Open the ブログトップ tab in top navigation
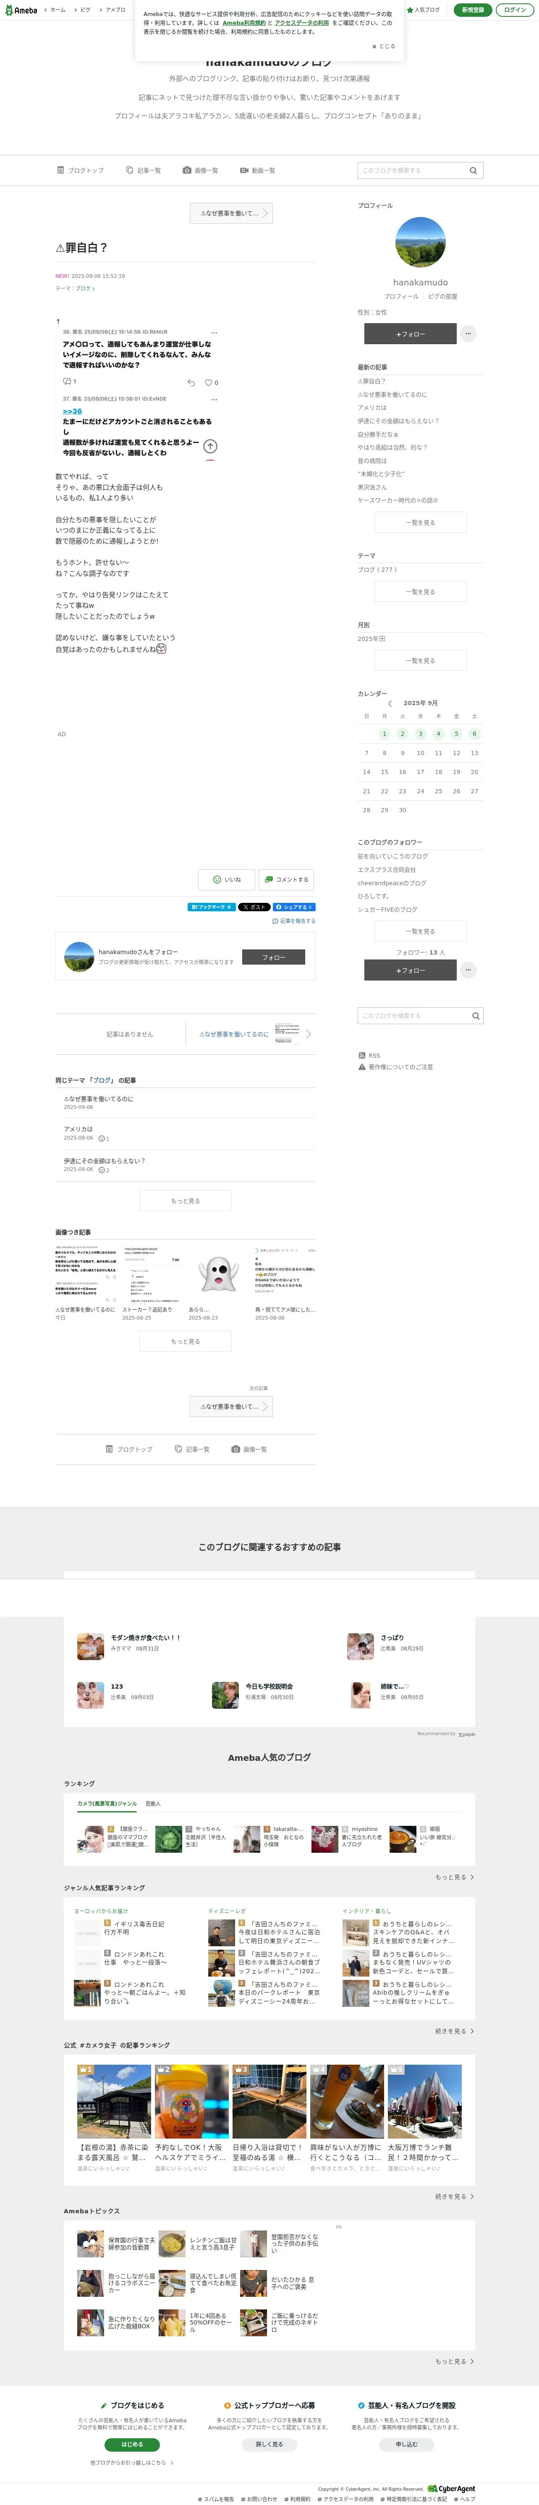This screenshot has height=2505, width=539. point(81,170)
